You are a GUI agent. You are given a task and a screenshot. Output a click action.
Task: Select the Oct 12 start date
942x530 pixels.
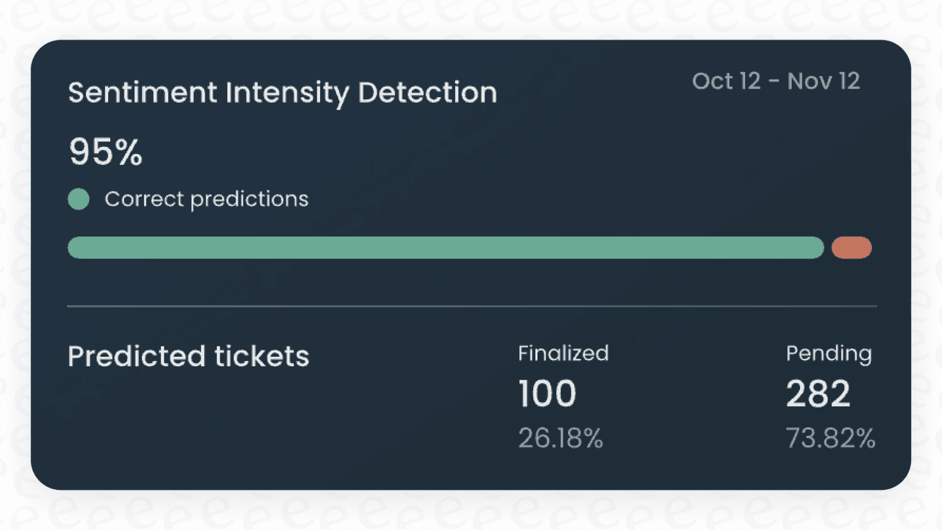point(726,81)
